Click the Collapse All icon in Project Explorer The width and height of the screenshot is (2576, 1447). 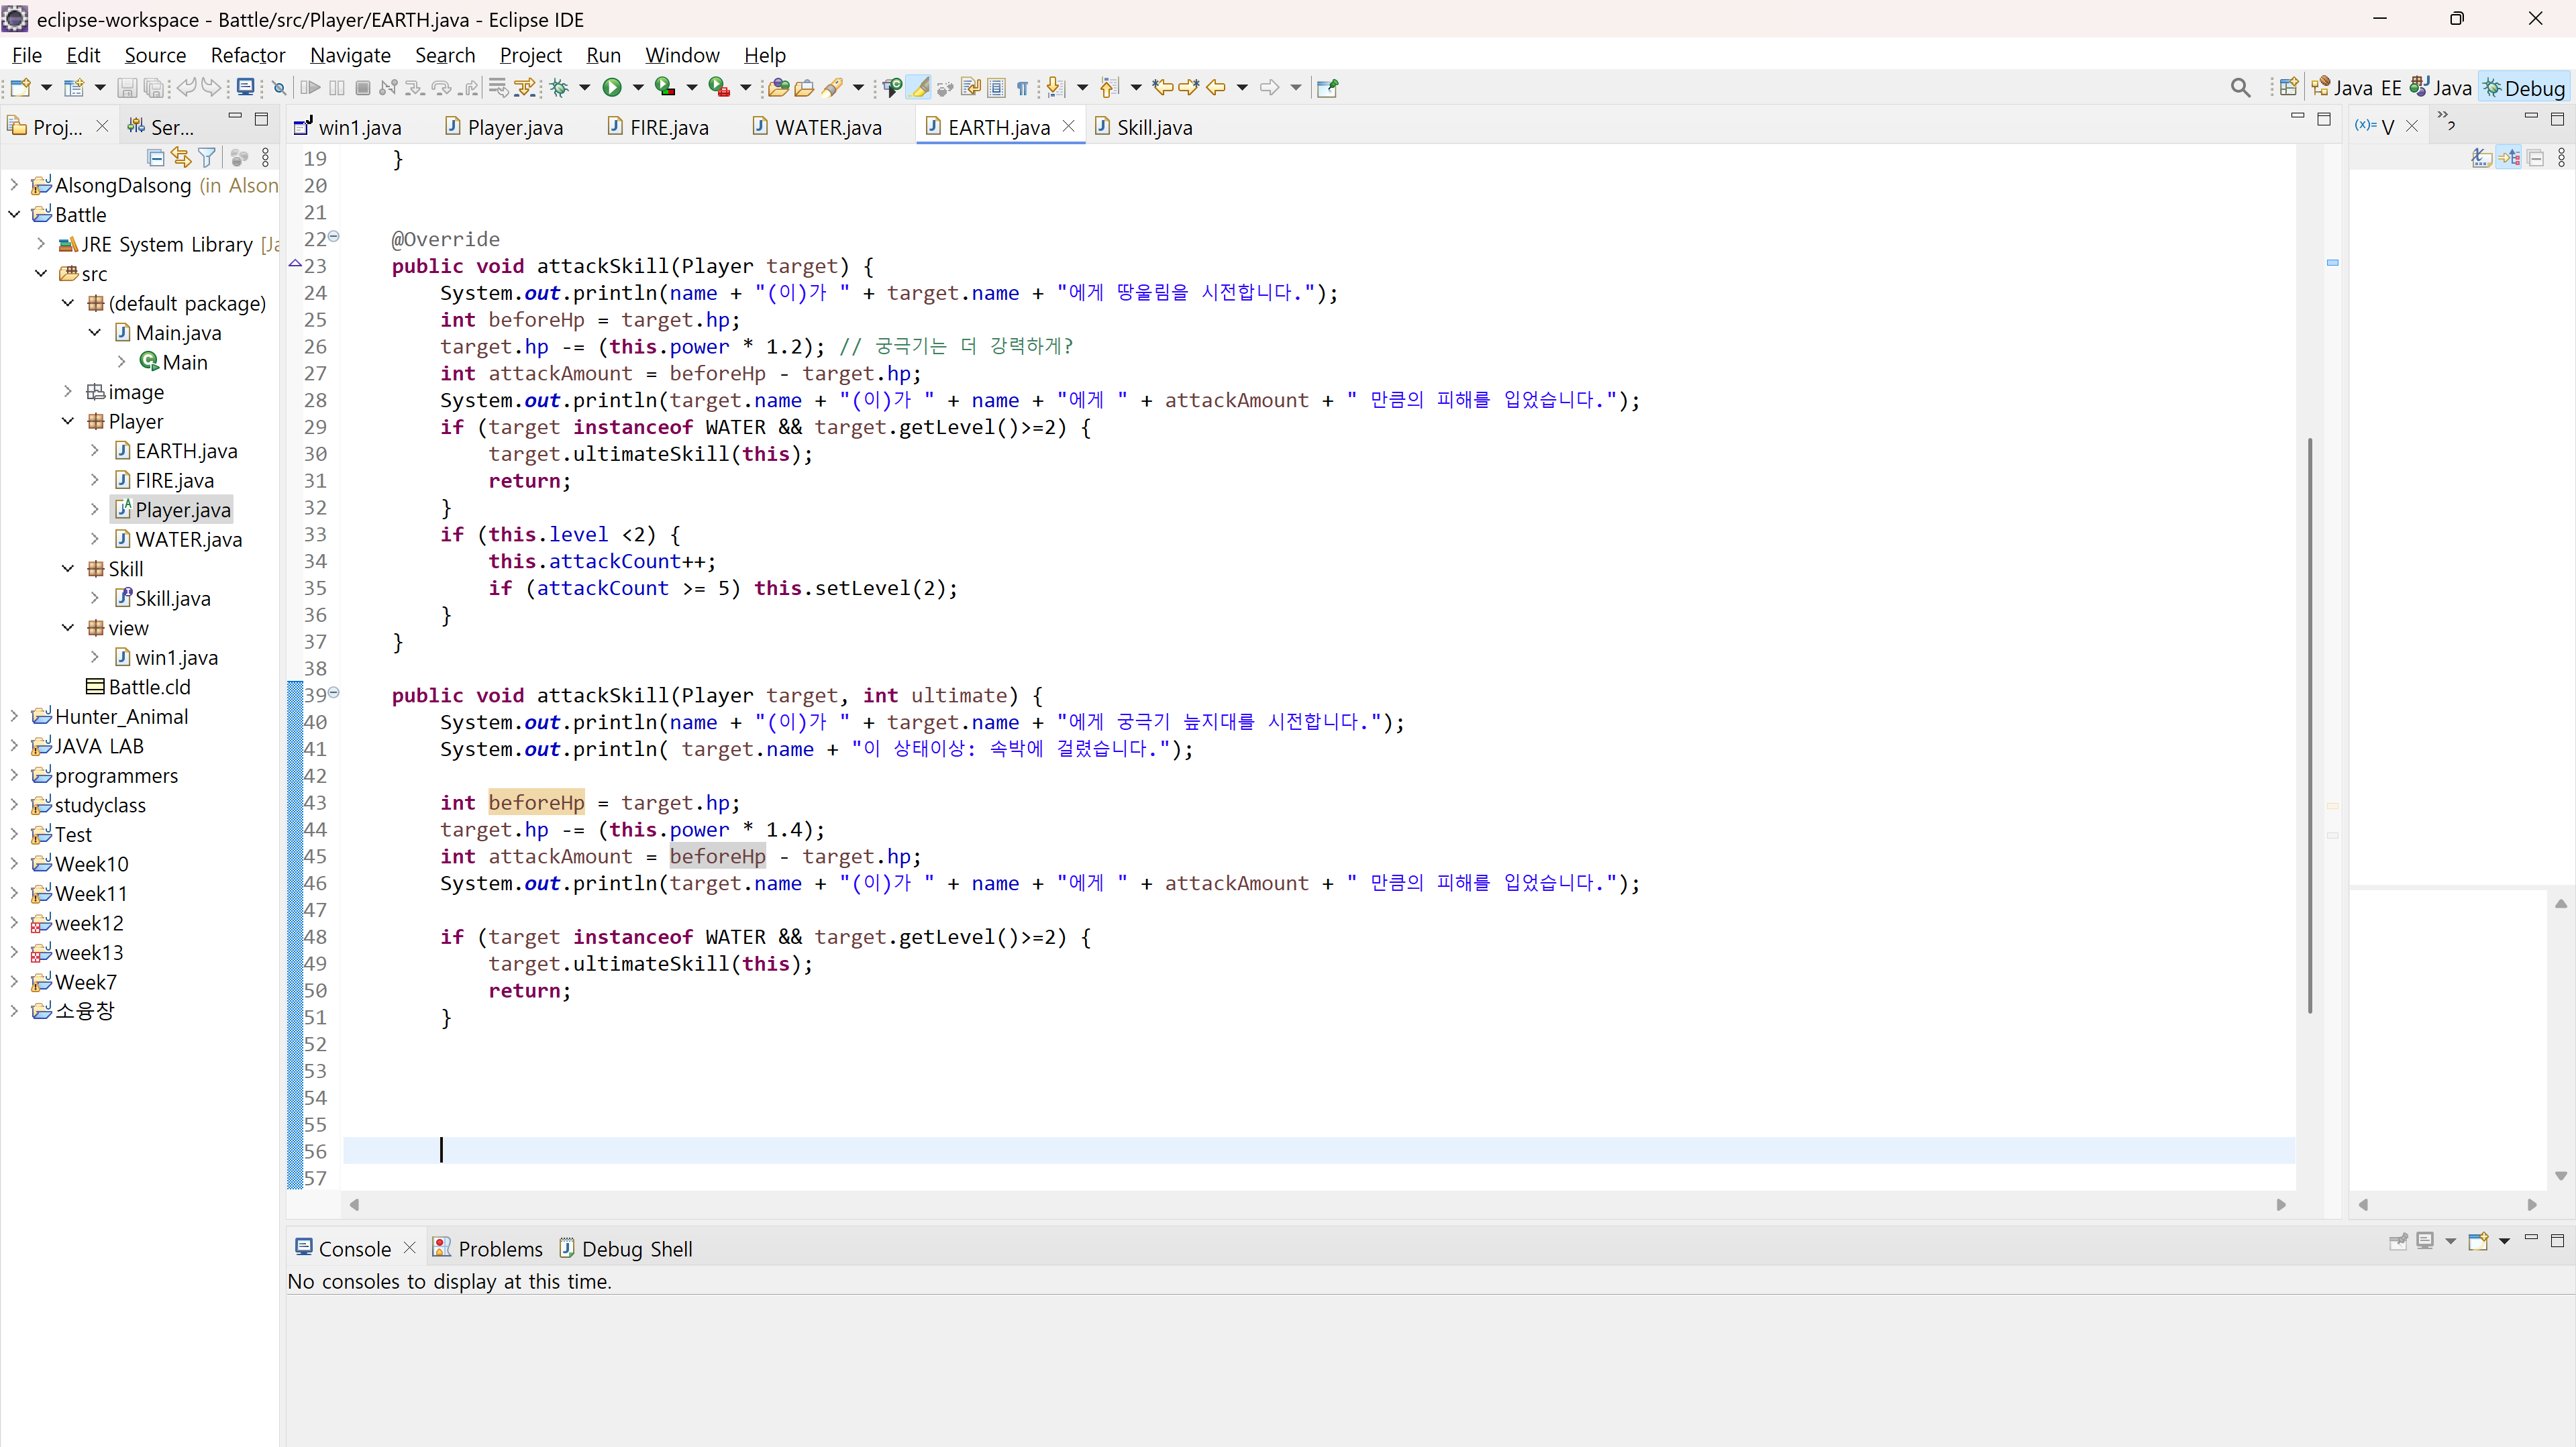155,157
